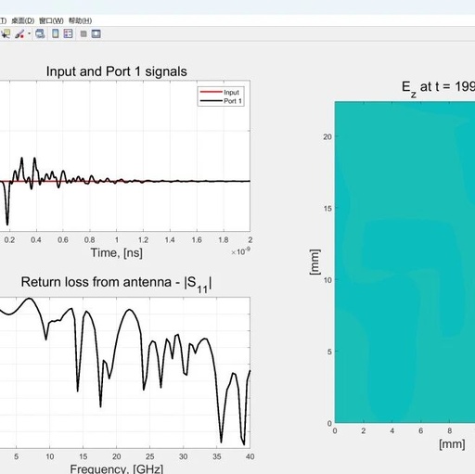Click the 20 tick on Ez vertical axis
475x474 pixels.
pos(327,136)
